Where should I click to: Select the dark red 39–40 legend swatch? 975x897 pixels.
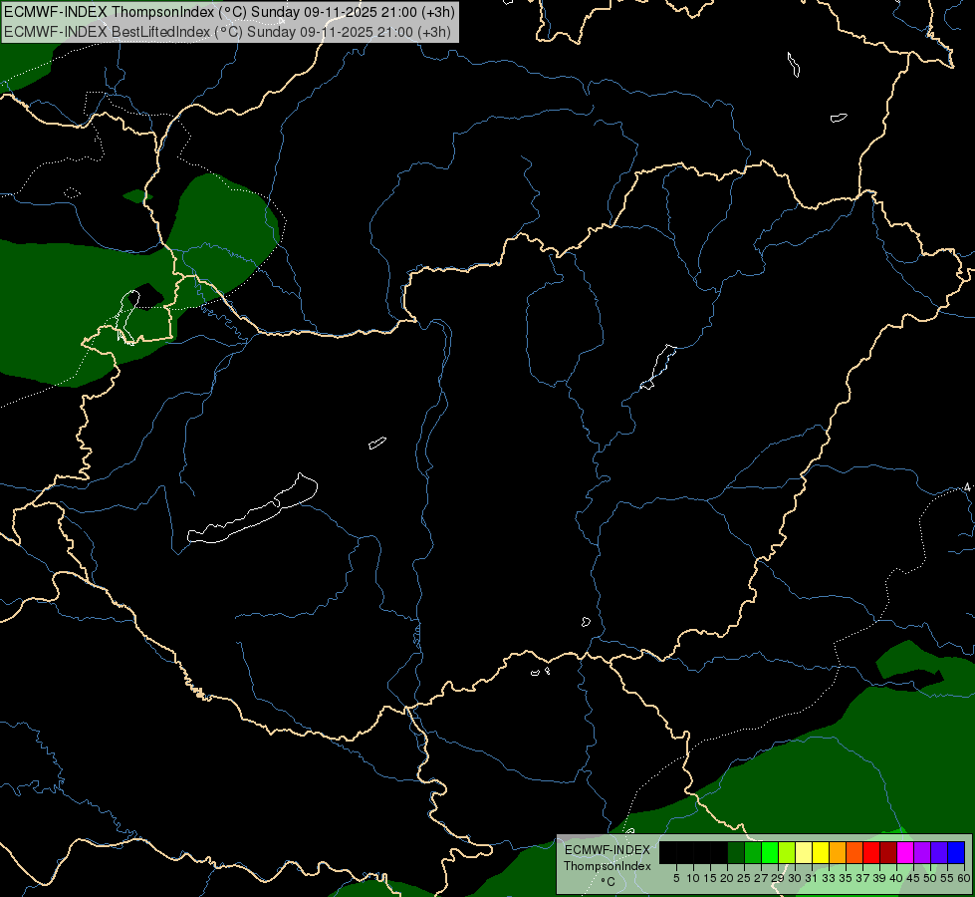click(x=888, y=852)
